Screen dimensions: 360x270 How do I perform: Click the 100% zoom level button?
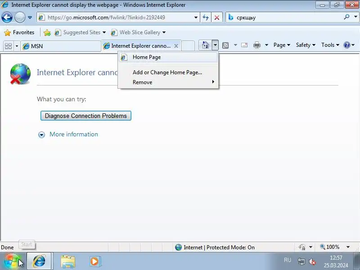point(330,247)
